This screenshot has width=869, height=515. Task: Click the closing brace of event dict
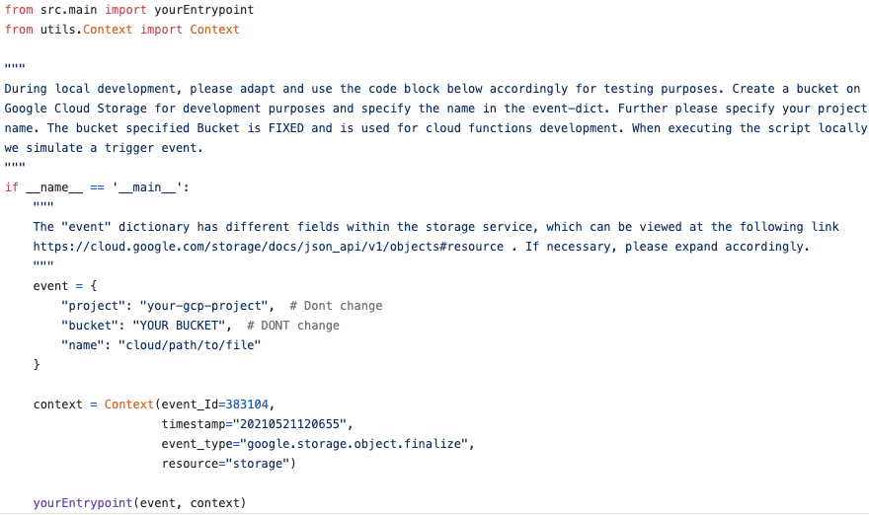[37, 364]
